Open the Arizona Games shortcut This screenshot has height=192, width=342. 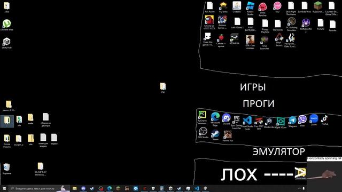click(222, 22)
